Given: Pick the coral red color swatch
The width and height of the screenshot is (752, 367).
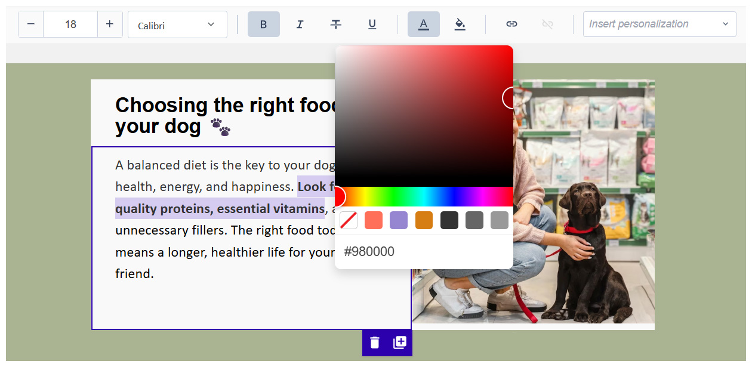Looking at the screenshot, I should tap(374, 220).
